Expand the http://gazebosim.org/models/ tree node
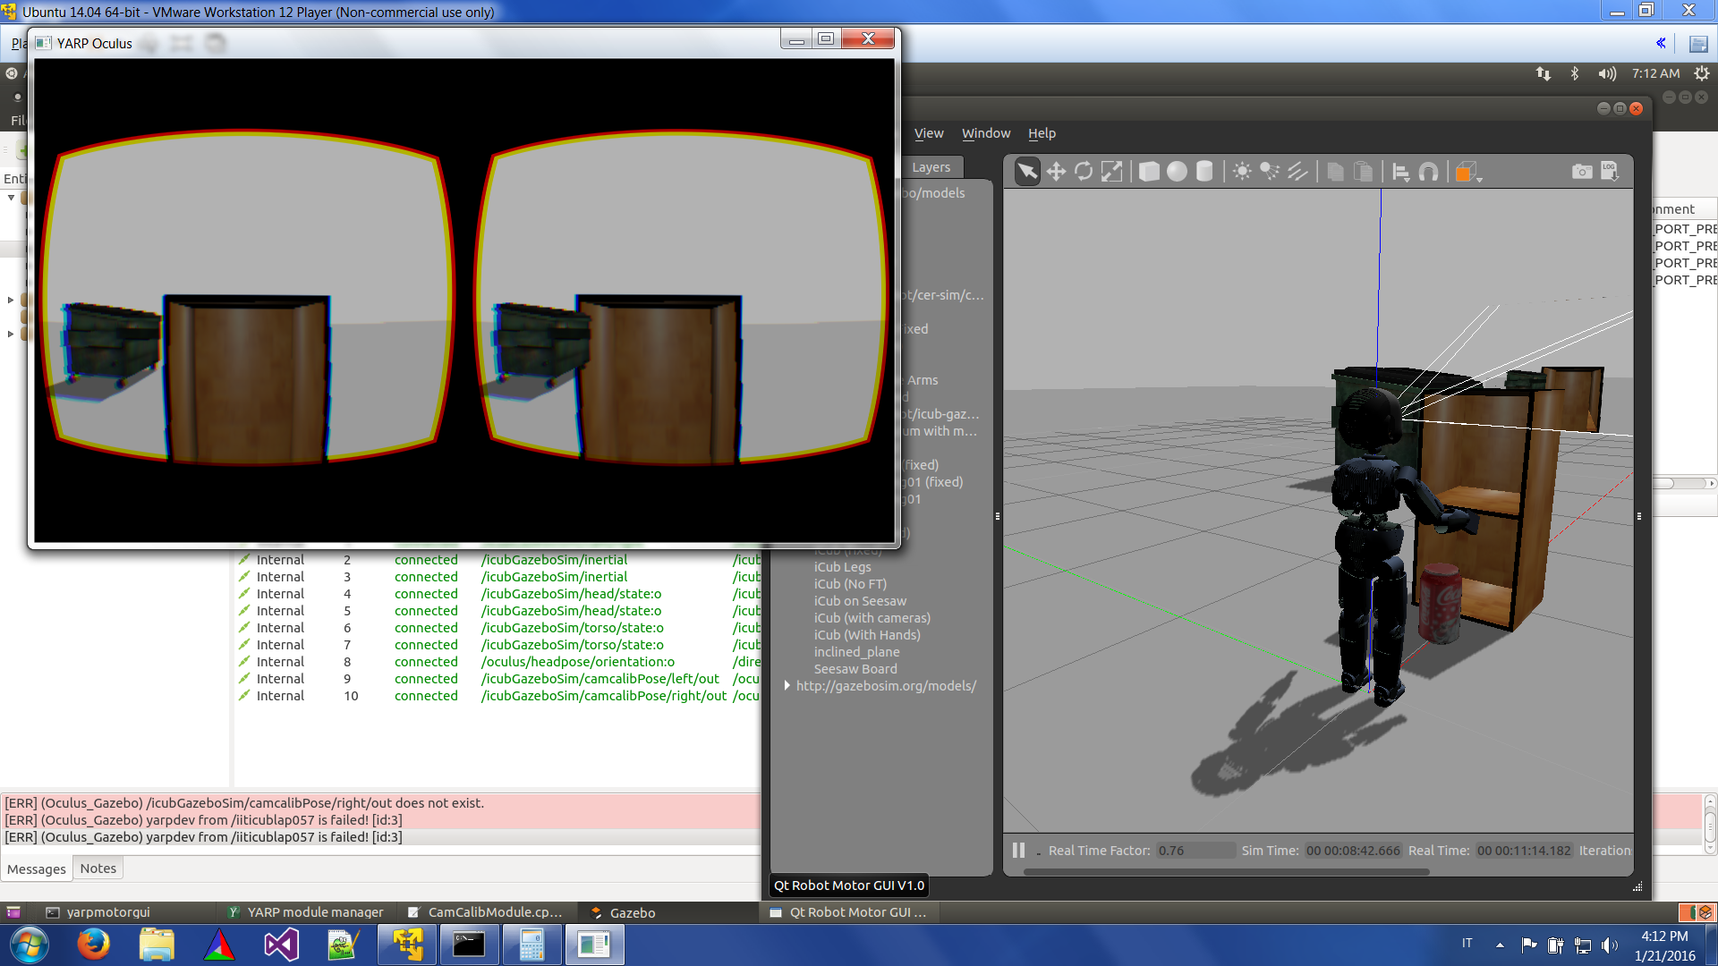The image size is (1718, 966). 787,686
